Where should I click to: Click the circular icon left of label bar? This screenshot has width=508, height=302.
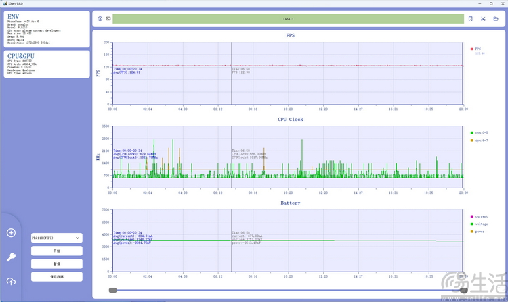(100, 19)
